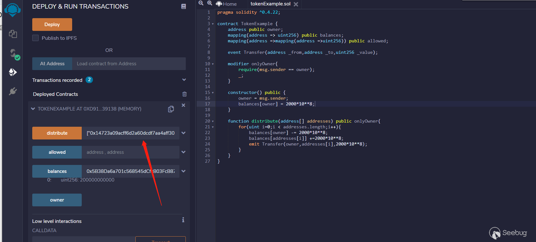Select the Deploy & run transactions icon
This screenshot has width=536, height=242.
tap(13, 72)
